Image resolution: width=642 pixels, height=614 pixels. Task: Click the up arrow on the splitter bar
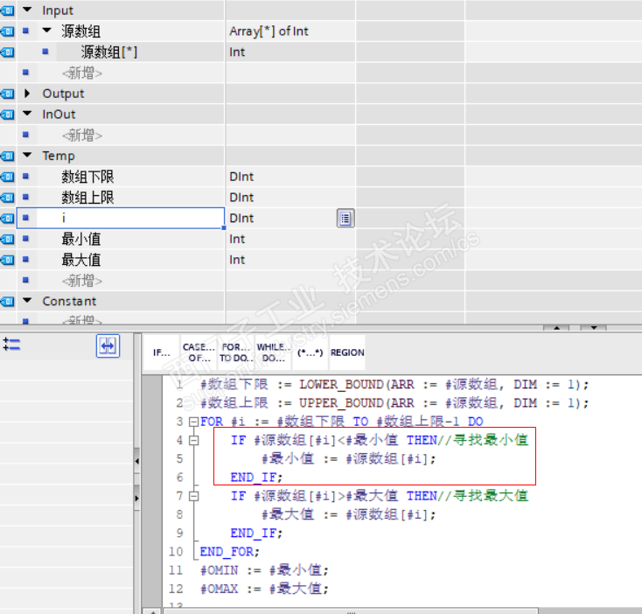tap(556, 327)
